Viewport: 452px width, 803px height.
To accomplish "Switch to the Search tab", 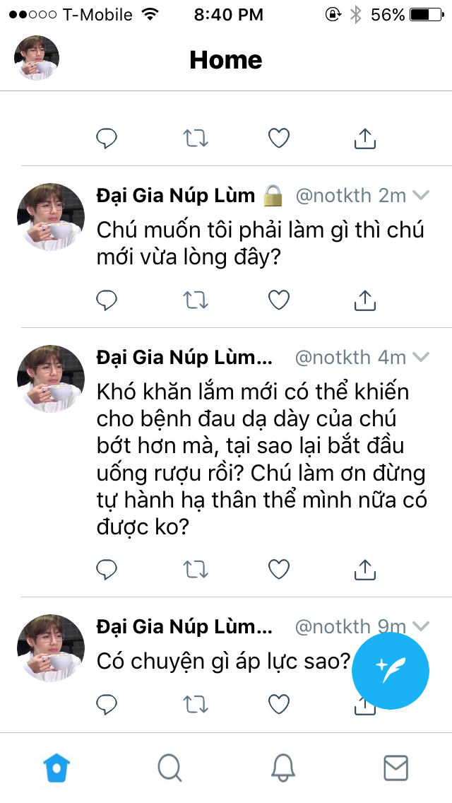I will (169, 767).
